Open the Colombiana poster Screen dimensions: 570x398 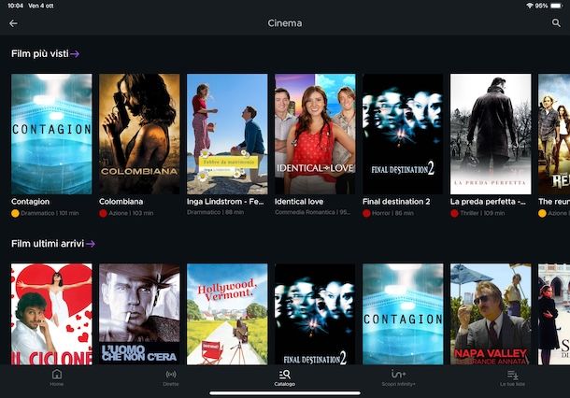click(139, 135)
